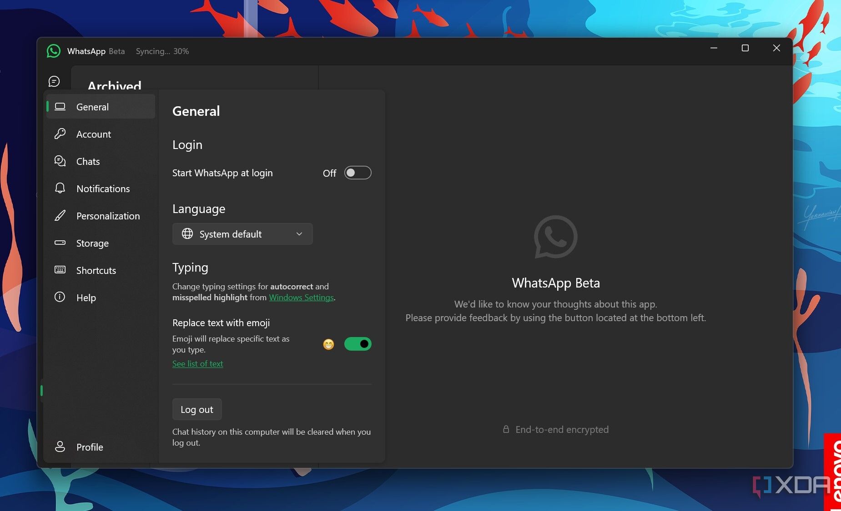The height and width of the screenshot is (511, 841).
Task: Click the Notifications bell icon
Action: [x=60, y=189]
